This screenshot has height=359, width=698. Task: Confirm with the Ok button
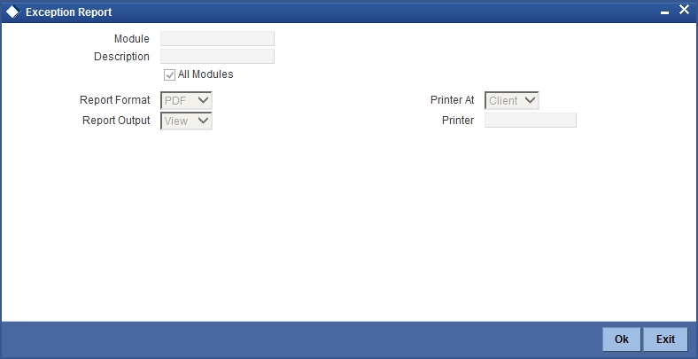point(622,339)
